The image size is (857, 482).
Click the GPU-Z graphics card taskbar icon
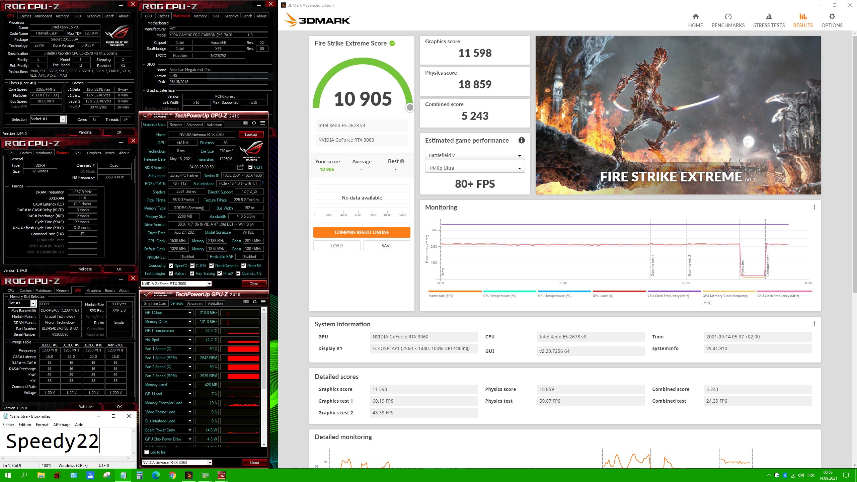point(205,475)
